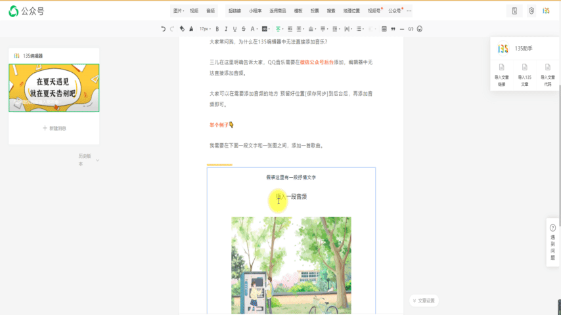Viewport: 561px width, 315px height.
Task: Open the font color picker
Action: point(254,29)
